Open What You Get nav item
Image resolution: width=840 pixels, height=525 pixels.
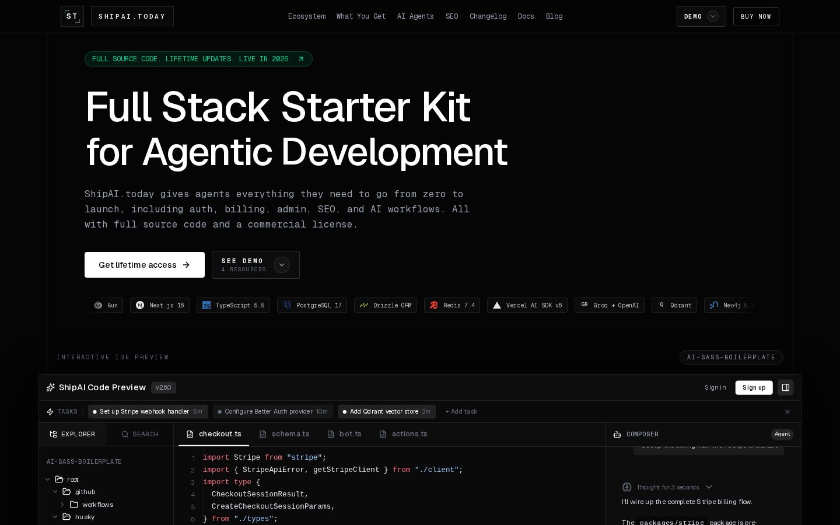361,16
